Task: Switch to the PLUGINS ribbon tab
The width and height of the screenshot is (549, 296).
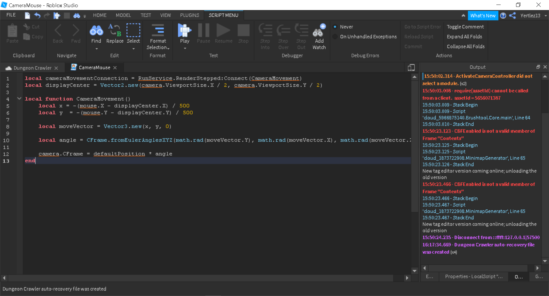Action: click(190, 15)
